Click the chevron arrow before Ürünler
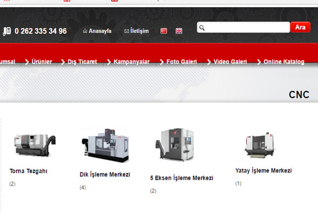The width and height of the screenshot is (318, 213). 27,62
